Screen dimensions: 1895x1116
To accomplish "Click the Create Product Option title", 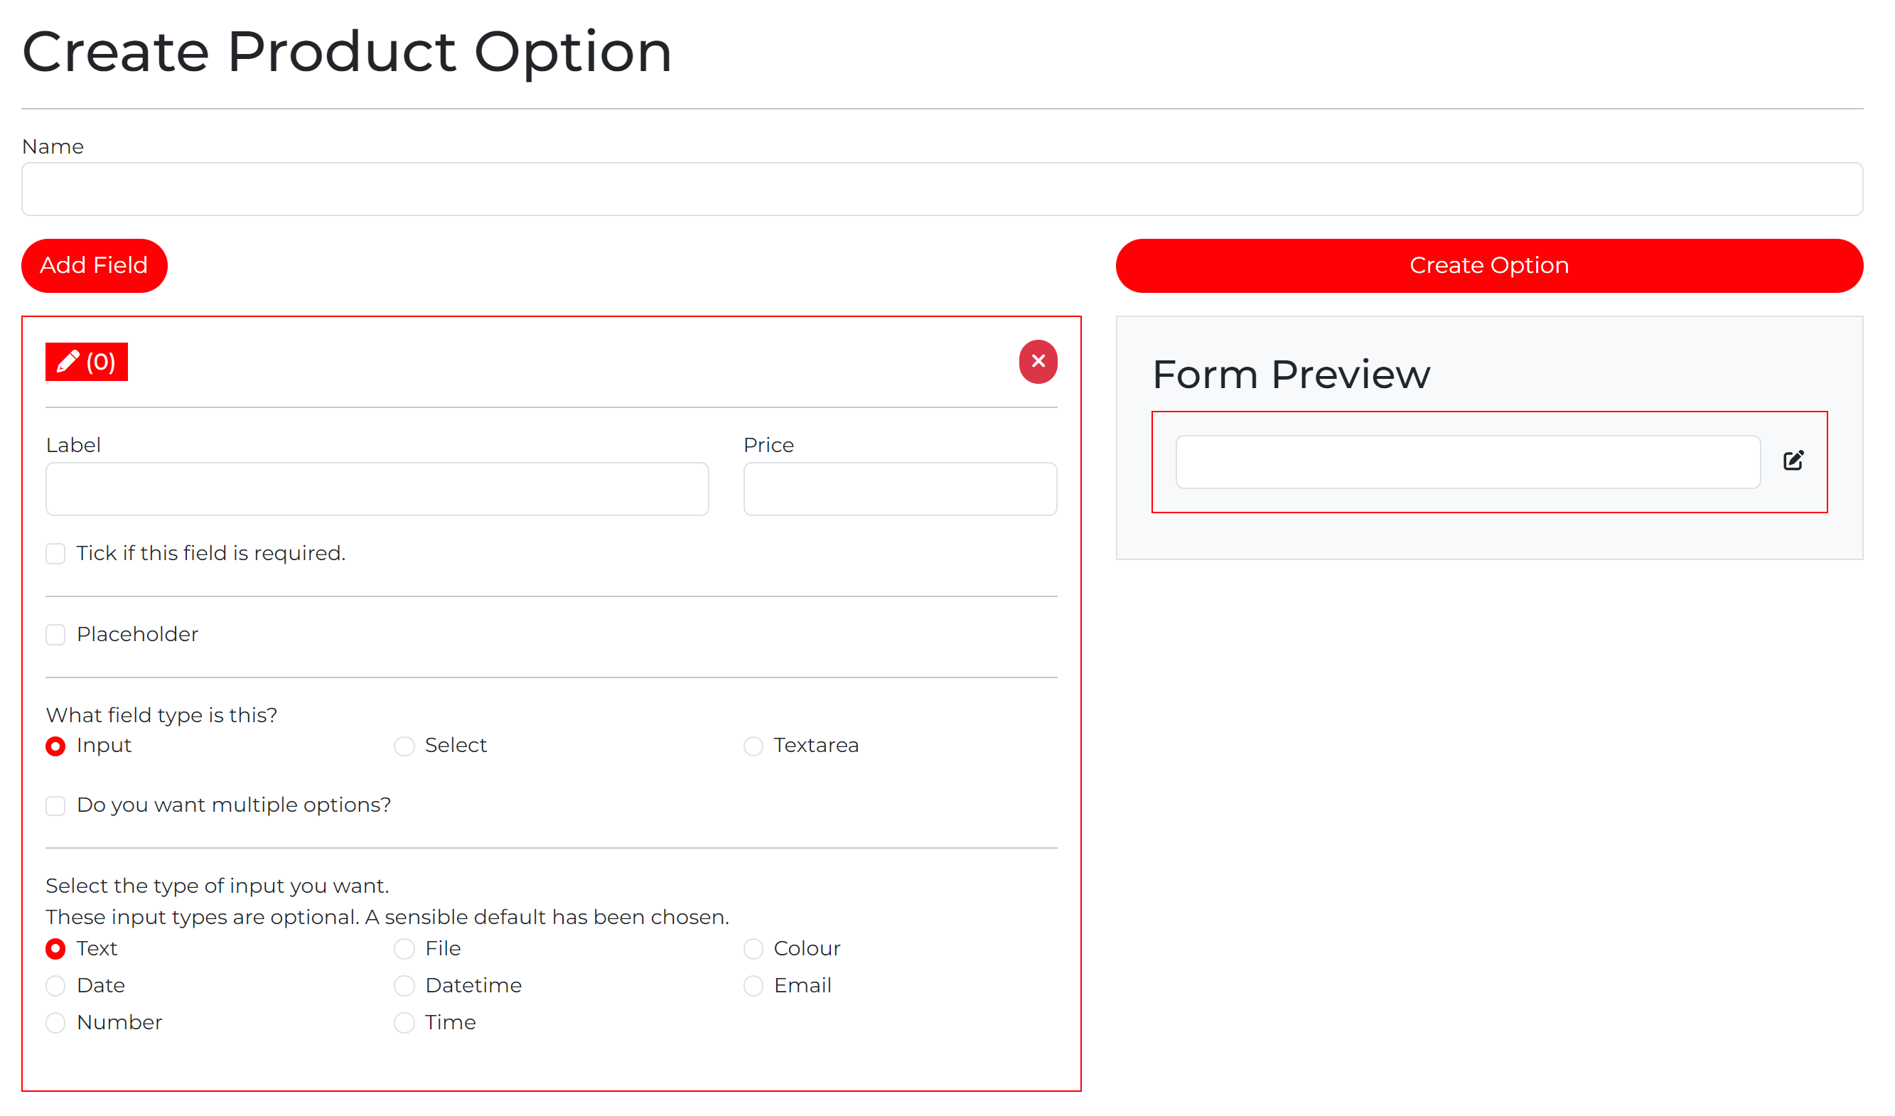I will (347, 53).
